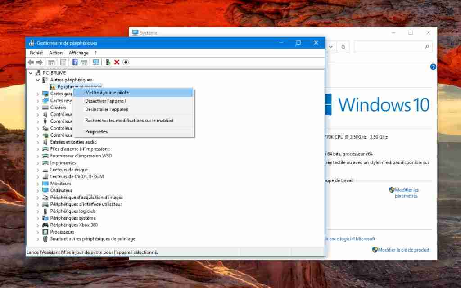
Task: Click the Help icon in the toolbar
Action: pyautogui.click(x=75, y=62)
